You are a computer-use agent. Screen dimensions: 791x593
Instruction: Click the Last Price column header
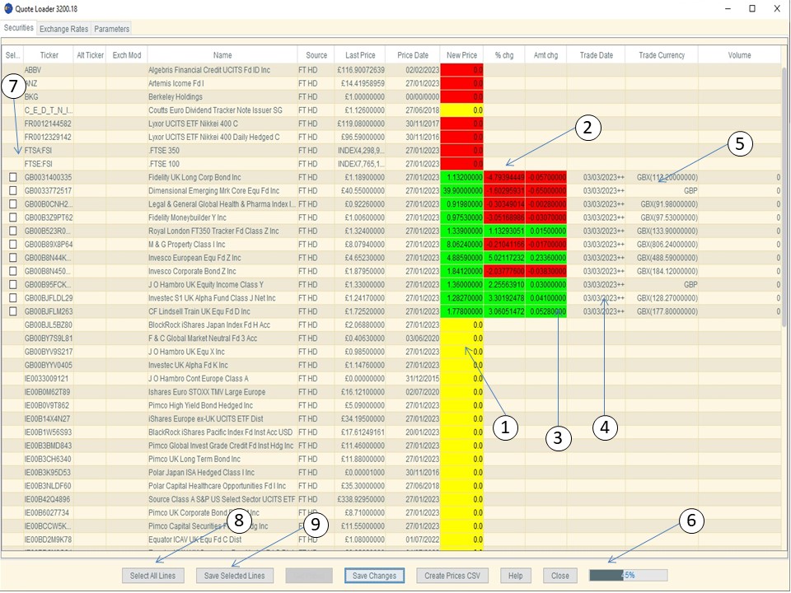coord(360,55)
